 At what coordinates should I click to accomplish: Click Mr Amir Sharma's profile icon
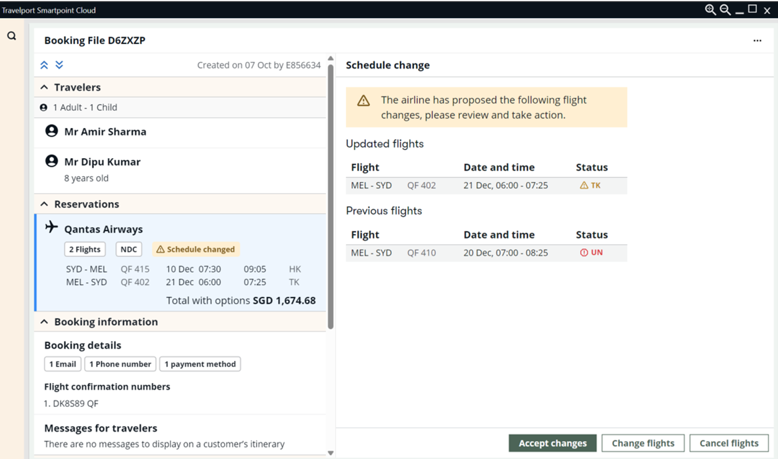[x=51, y=131]
